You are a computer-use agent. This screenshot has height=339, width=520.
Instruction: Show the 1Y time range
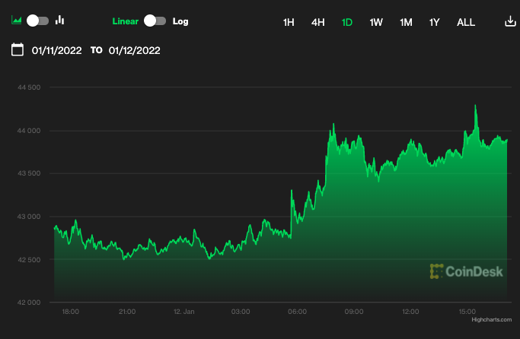coord(434,22)
